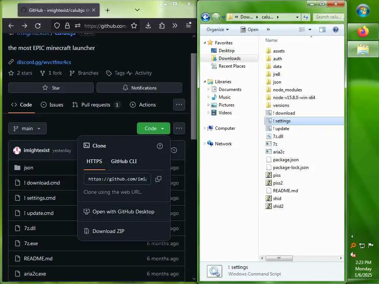Open the Pull requests tab
This screenshot has height=284, width=379.
pyautogui.click(x=96, y=105)
